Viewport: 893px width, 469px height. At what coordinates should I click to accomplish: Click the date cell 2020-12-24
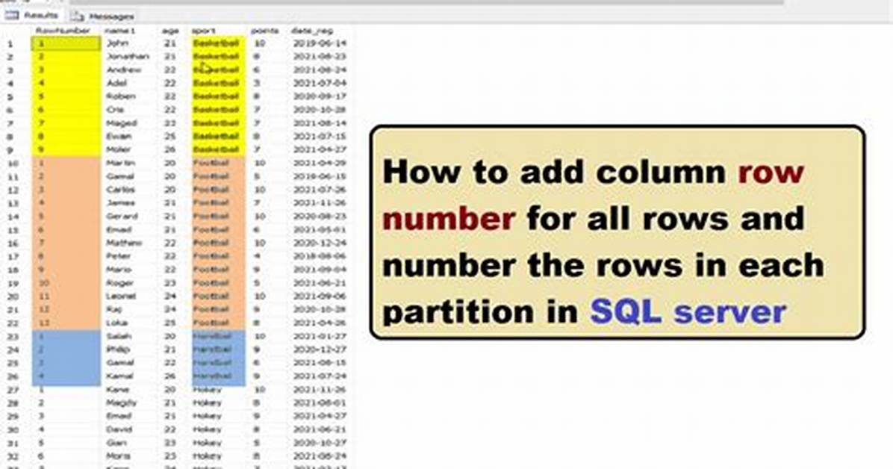tap(320, 243)
